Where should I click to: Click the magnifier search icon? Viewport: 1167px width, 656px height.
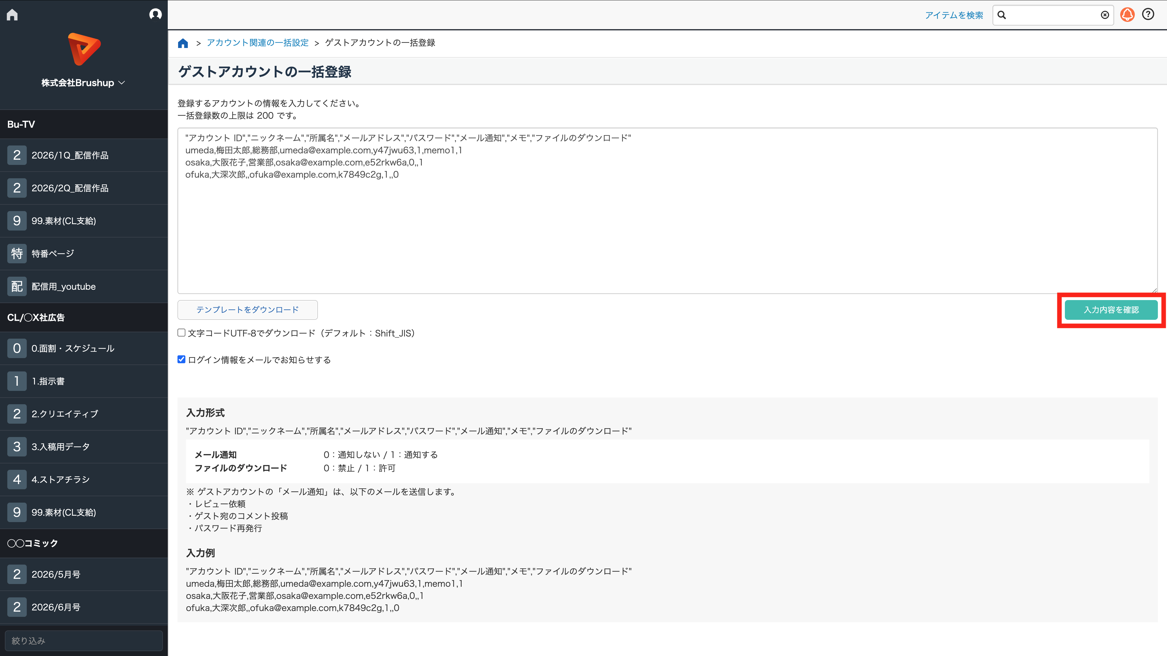(x=1002, y=15)
